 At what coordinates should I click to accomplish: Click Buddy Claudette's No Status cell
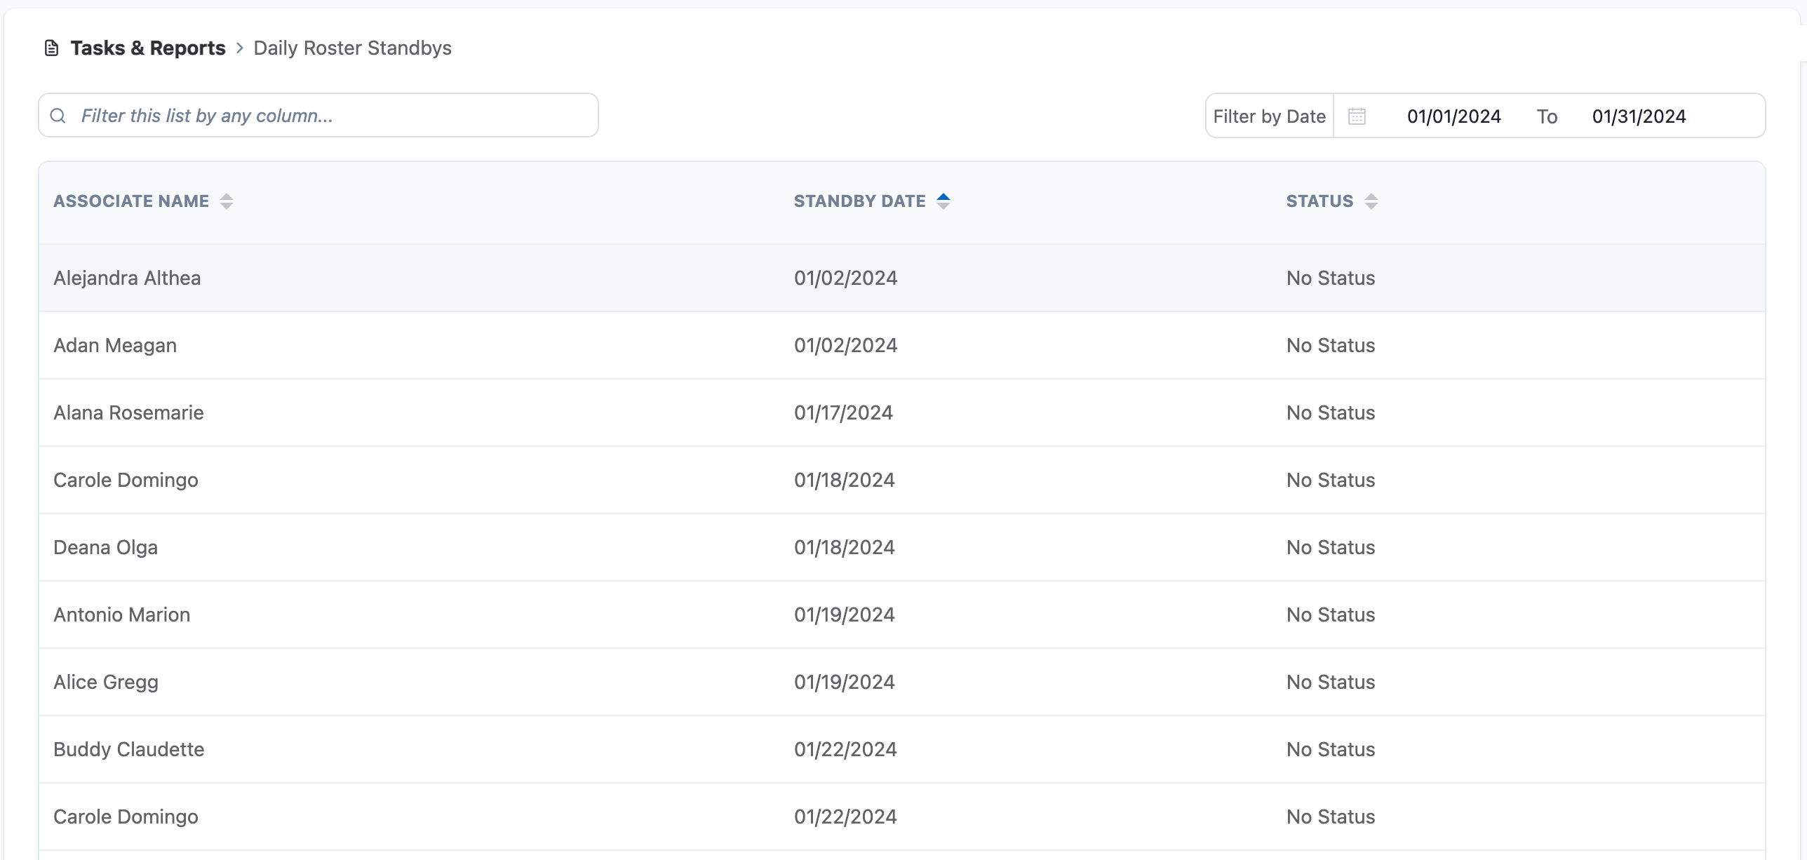tap(1330, 750)
